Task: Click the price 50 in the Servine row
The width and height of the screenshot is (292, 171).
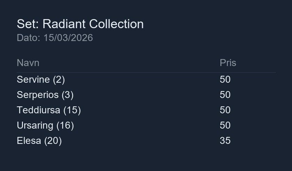Action: [225, 80]
